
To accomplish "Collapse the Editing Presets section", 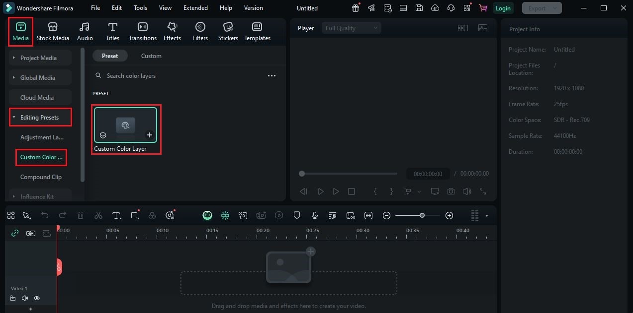I will coord(40,118).
